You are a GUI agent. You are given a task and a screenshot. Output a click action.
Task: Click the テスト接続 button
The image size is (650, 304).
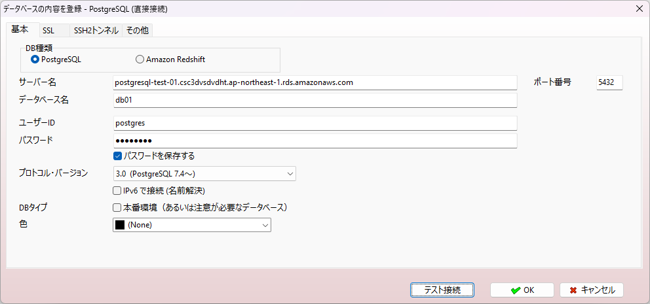(x=442, y=290)
